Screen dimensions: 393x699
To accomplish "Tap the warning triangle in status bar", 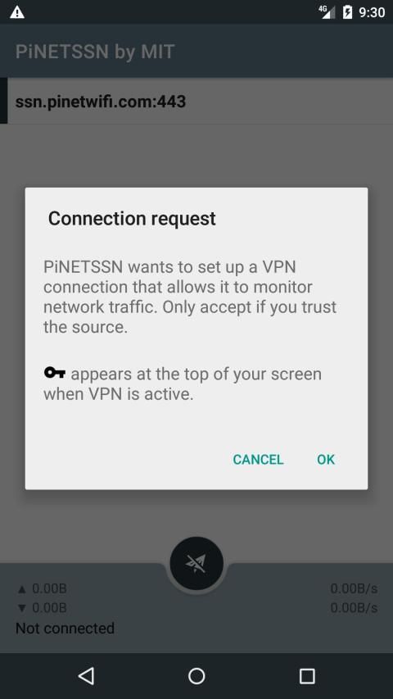I will tap(17, 12).
